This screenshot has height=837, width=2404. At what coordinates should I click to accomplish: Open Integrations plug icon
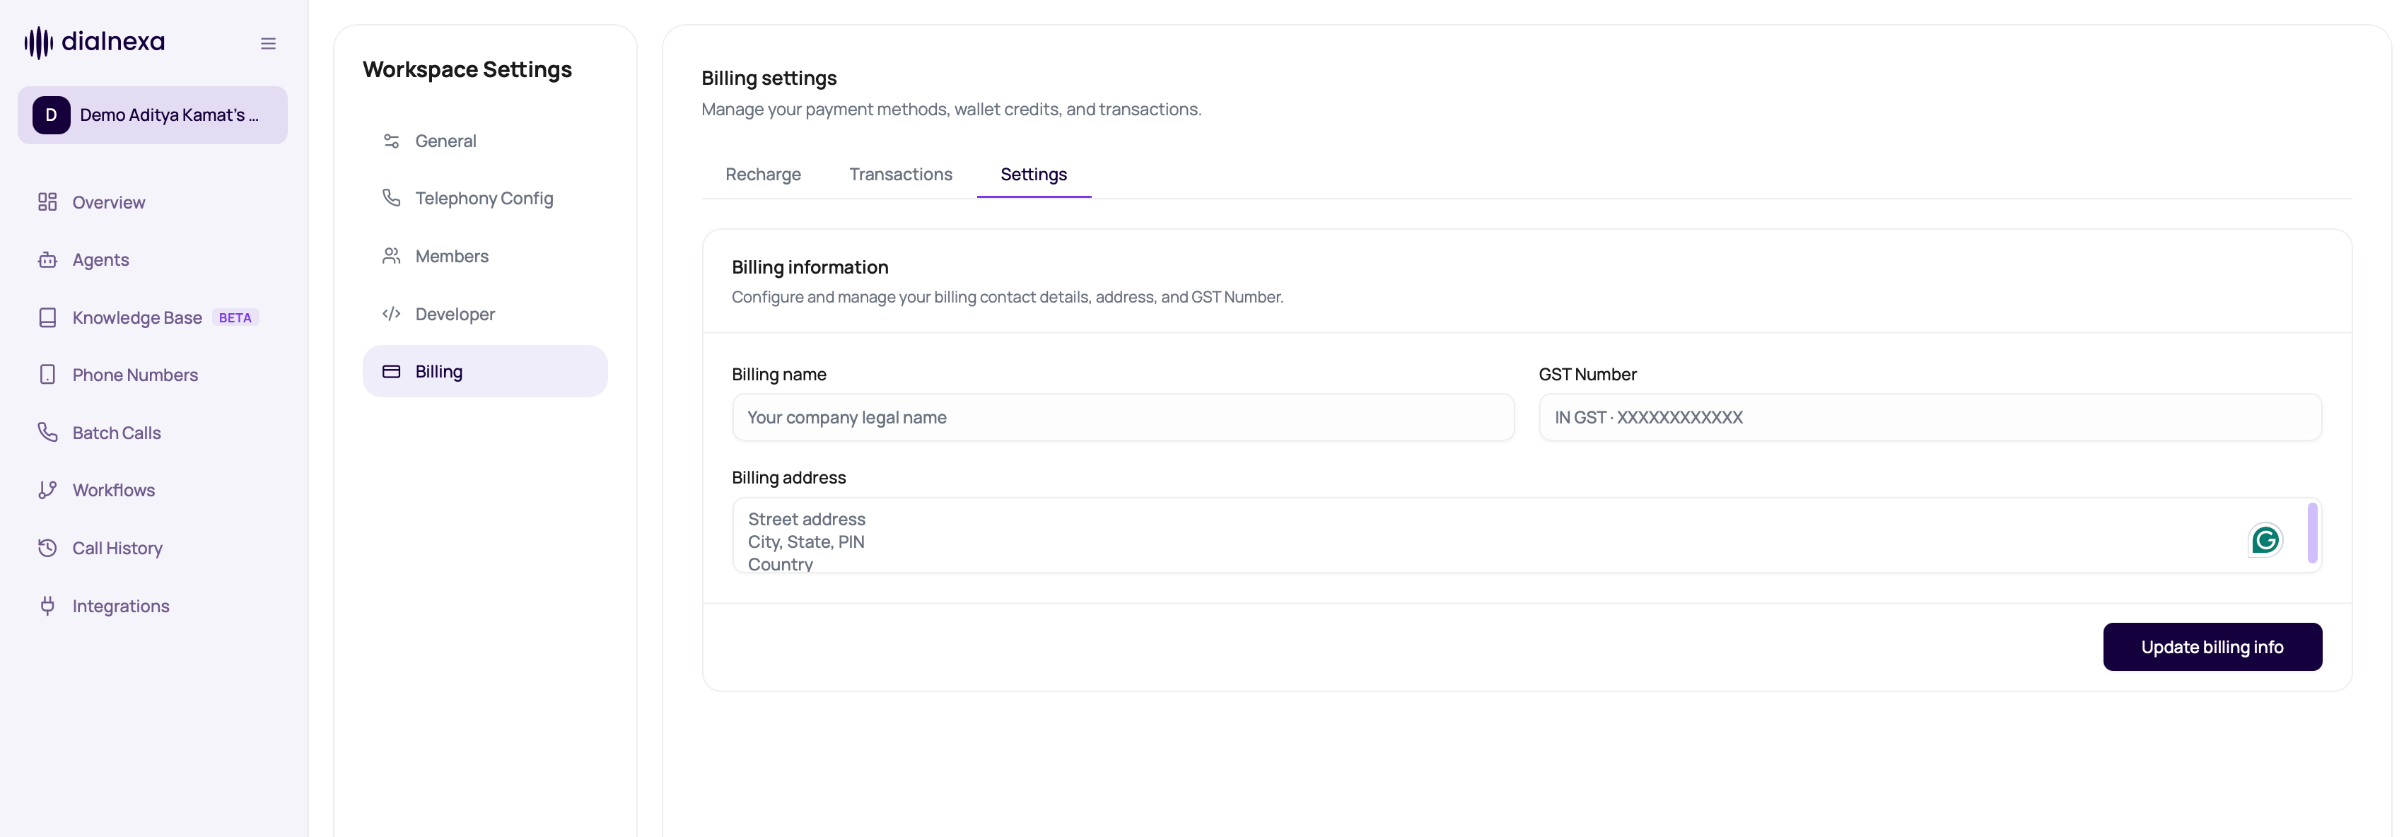[47, 606]
